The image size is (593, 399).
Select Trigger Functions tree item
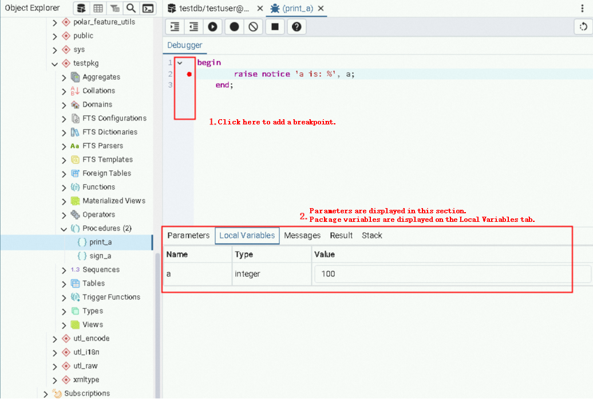point(111,297)
